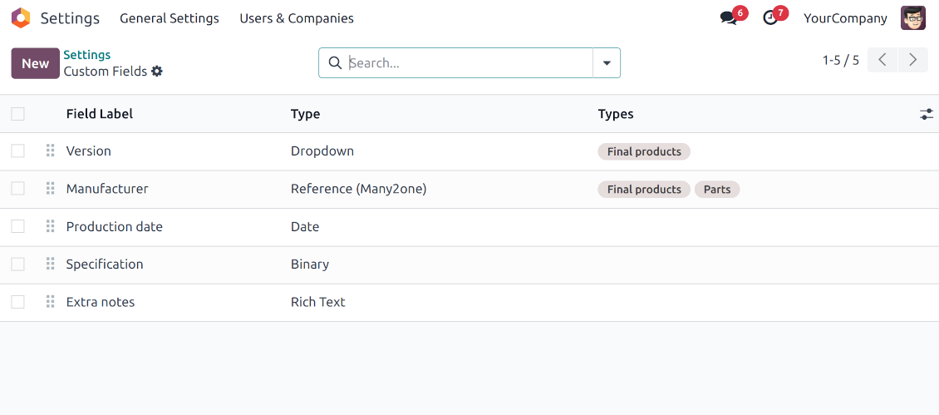Open the Users & Companies menu
The image size is (939, 415).
297,18
